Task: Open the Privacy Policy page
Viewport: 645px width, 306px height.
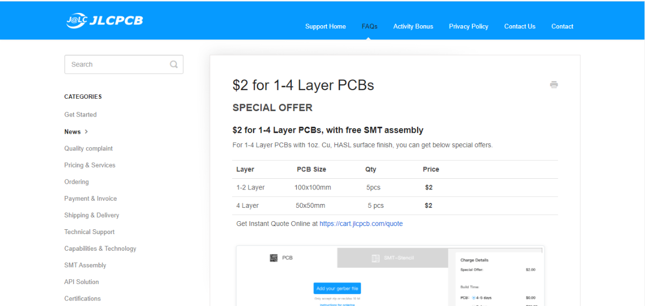Action: pos(469,26)
